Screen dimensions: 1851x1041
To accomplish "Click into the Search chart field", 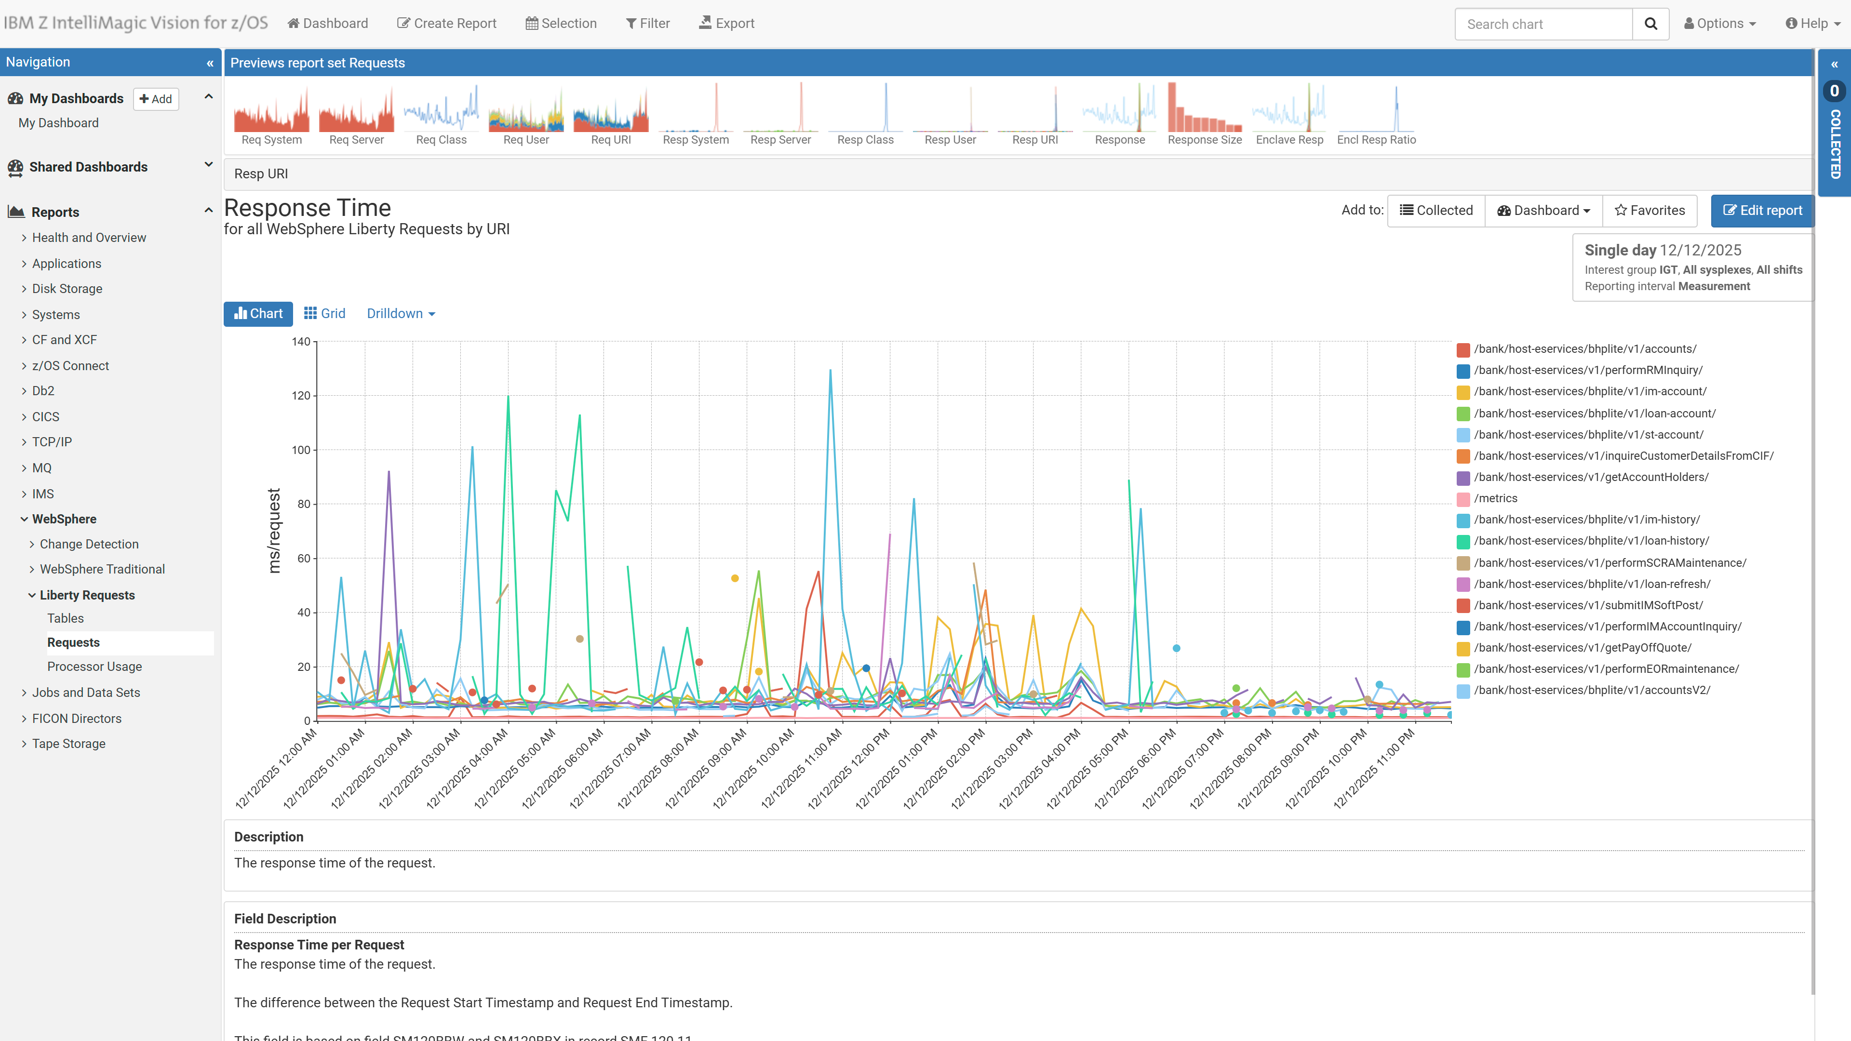I will [x=1543, y=25].
